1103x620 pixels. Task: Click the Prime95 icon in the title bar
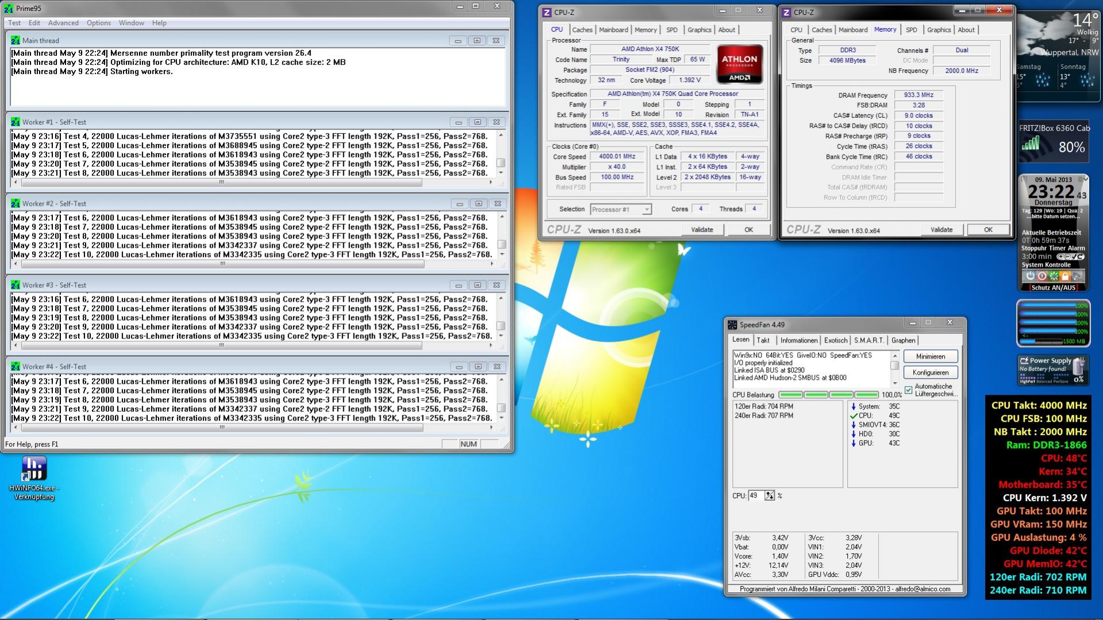(x=8, y=8)
